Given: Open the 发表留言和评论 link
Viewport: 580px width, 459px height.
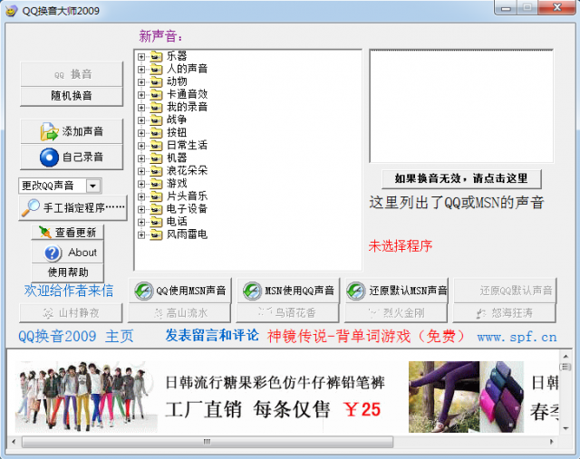Looking at the screenshot, I should click(212, 336).
